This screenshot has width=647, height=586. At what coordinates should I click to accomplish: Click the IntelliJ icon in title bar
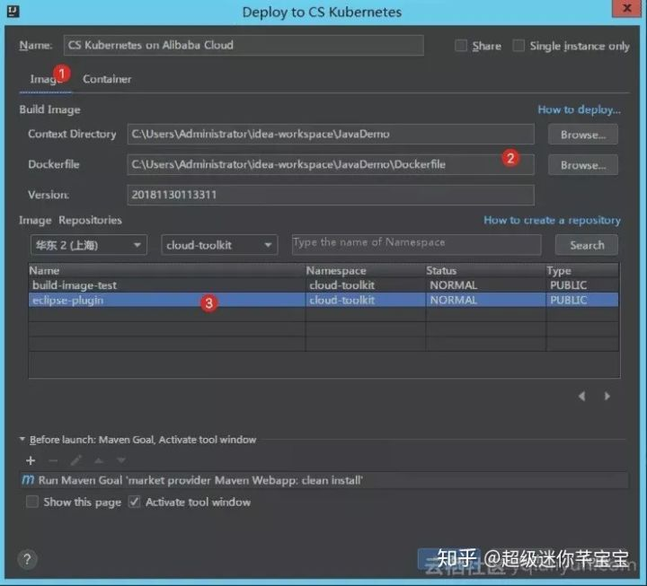(x=13, y=11)
